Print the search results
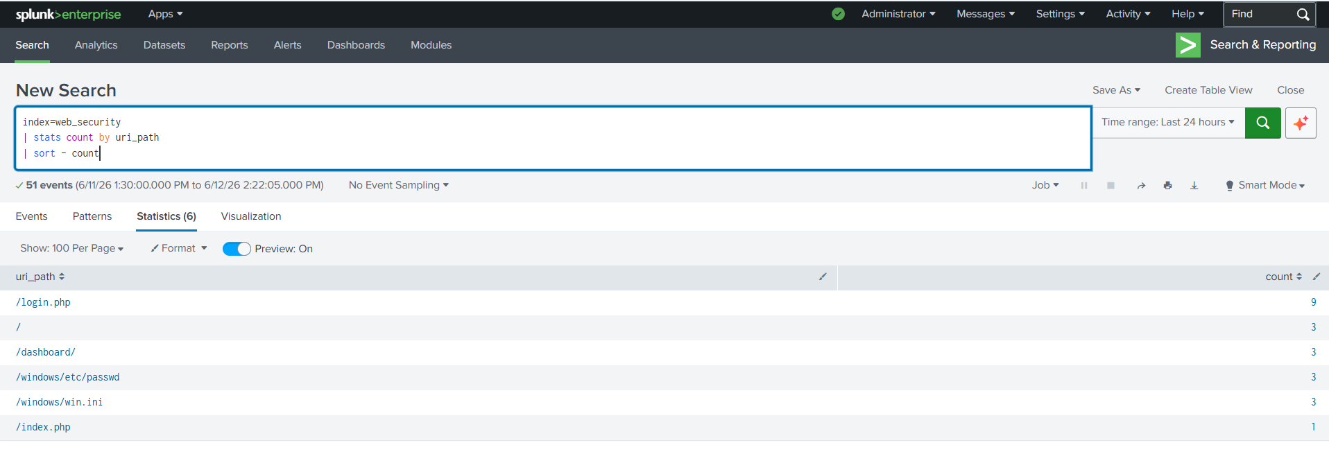 click(x=1167, y=186)
